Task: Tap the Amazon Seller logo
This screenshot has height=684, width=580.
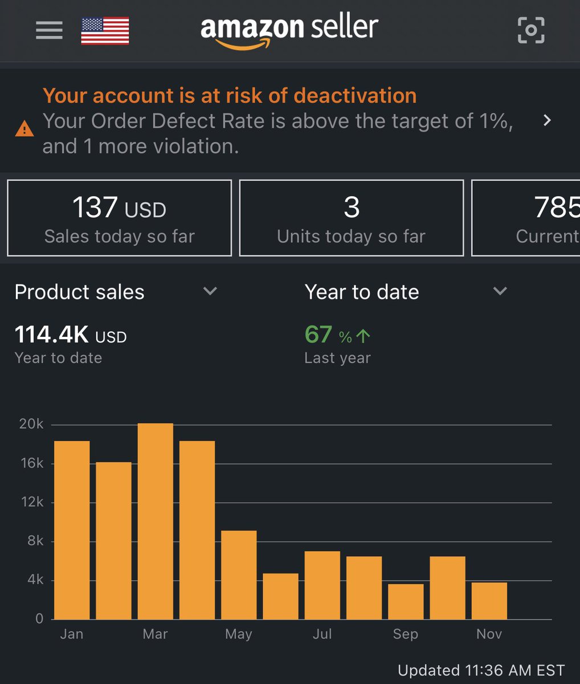Action: [x=289, y=31]
